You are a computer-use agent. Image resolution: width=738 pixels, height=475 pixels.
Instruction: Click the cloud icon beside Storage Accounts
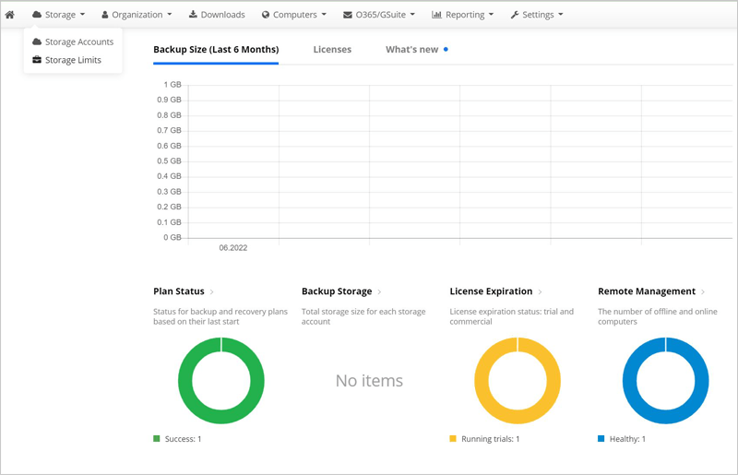pos(37,42)
